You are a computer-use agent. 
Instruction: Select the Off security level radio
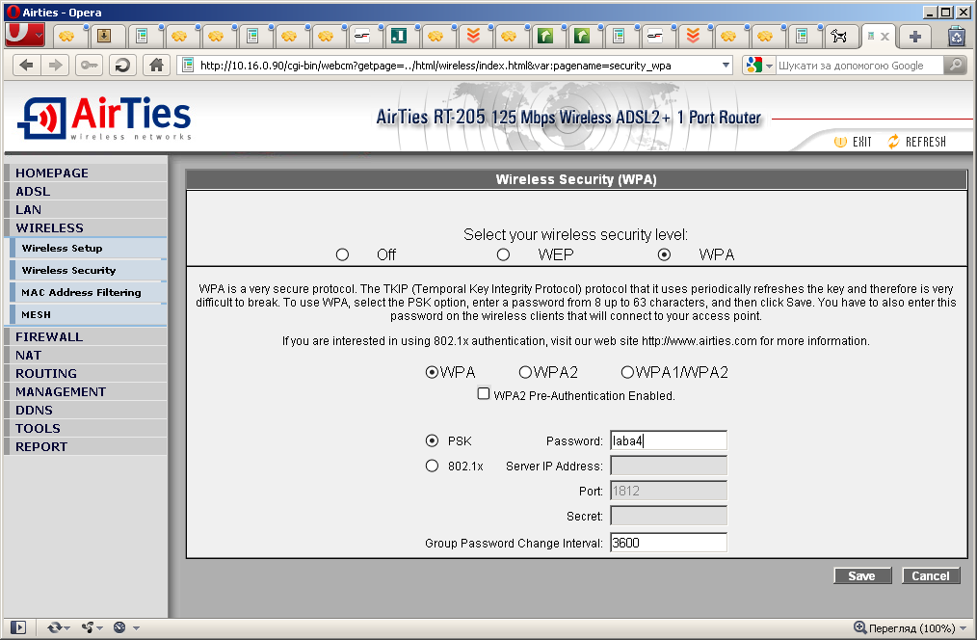click(342, 254)
